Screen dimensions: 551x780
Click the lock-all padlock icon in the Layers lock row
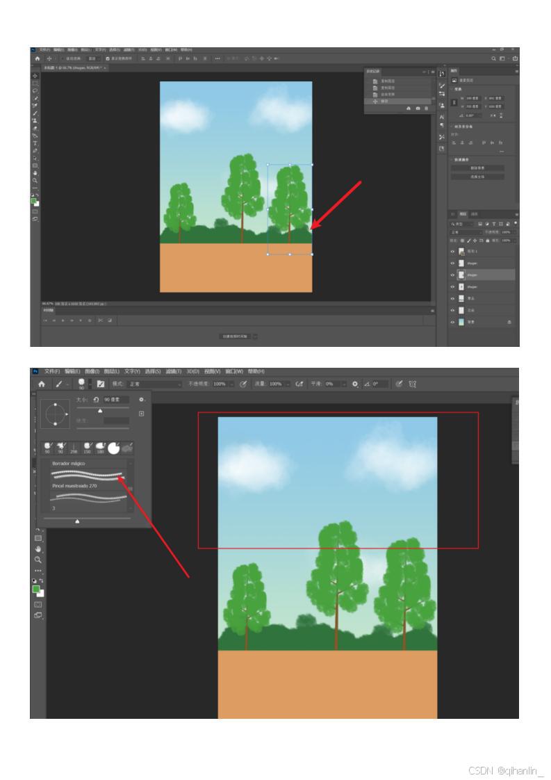tap(487, 241)
